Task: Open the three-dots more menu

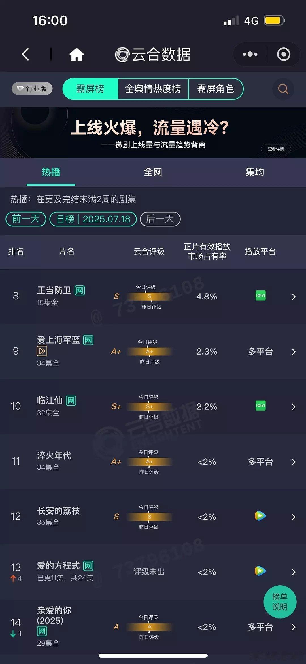Action: (x=250, y=54)
